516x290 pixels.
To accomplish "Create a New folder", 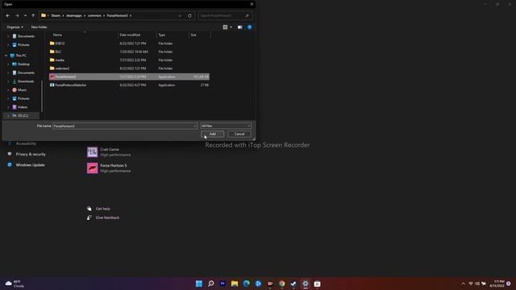I will click(x=40, y=27).
